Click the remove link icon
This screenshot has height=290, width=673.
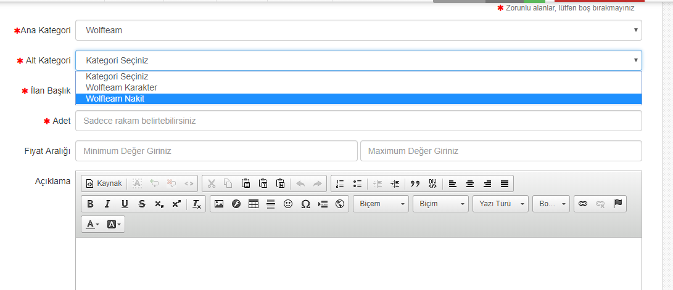pos(600,204)
